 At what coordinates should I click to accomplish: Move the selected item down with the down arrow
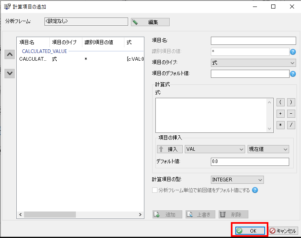(10, 73)
